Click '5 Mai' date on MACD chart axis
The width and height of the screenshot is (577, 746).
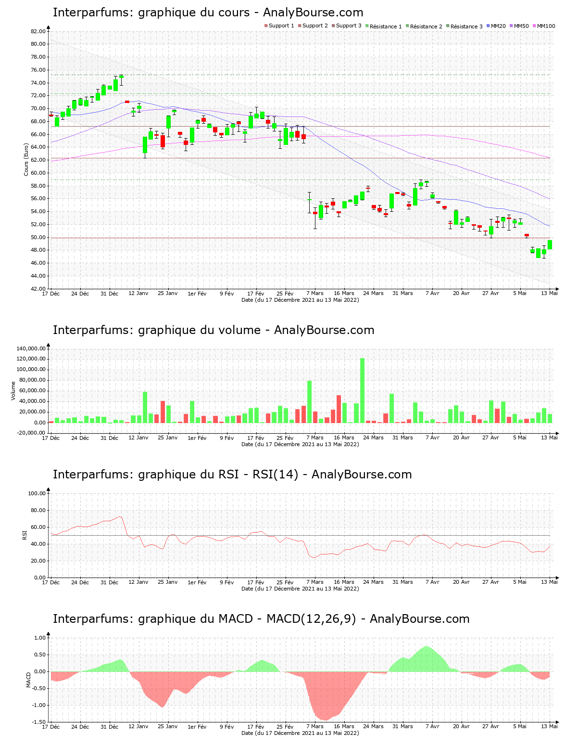pos(520,727)
